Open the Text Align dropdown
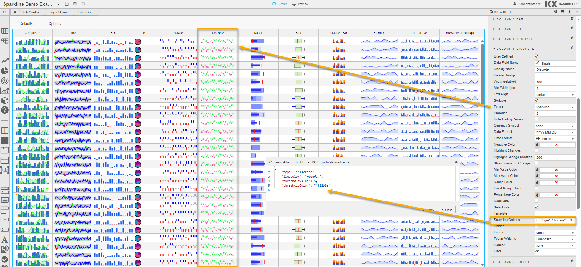 click(x=555, y=95)
